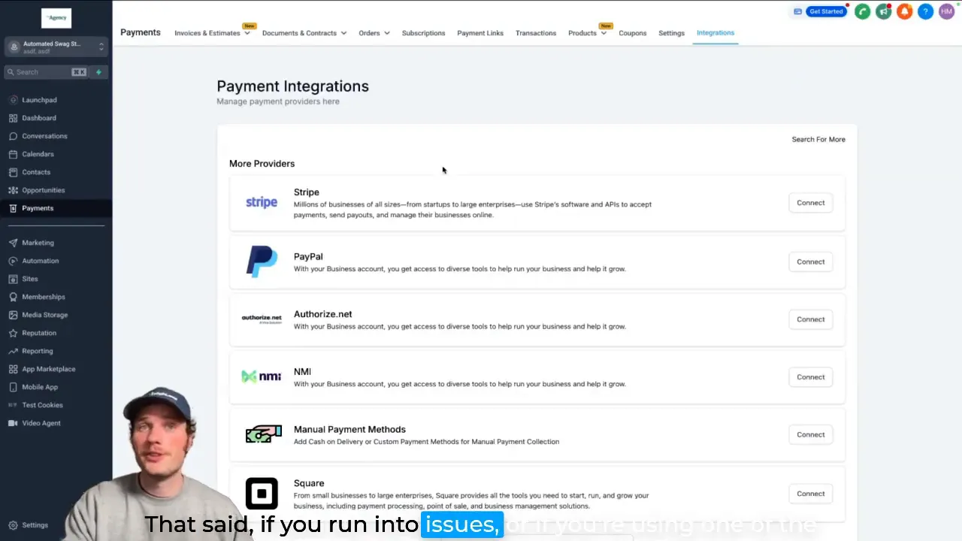Open Media Storage in the sidebar

pyautogui.click(x=44, y=315)
